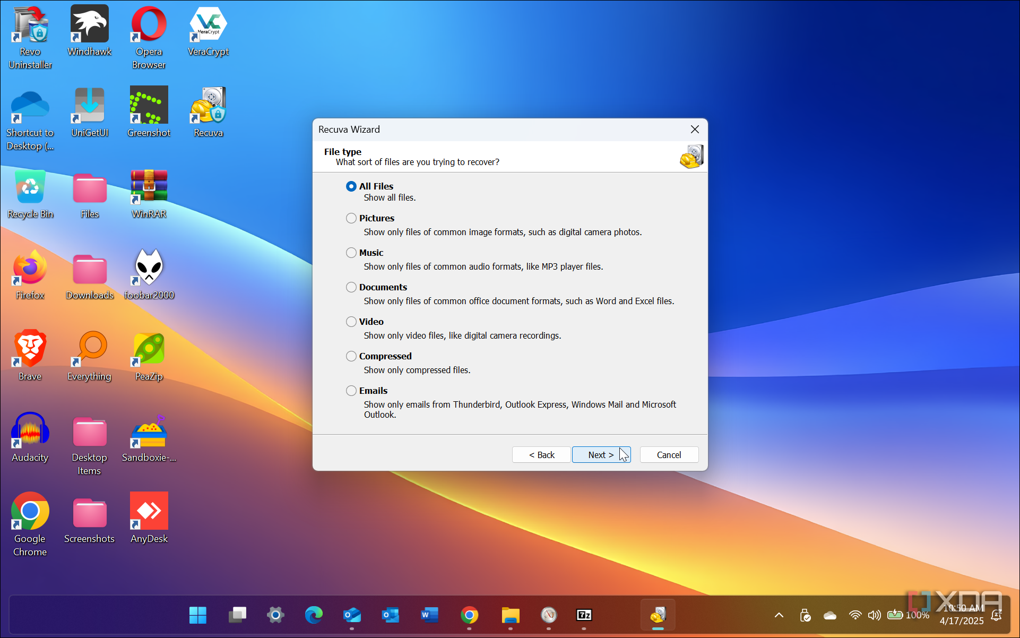Open AnyDesk desktop shortcut
The width and height of the screenshot is (1020, 638).
[149, 519]
